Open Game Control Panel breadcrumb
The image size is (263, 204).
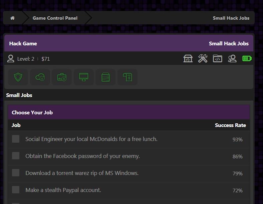pos(55,18)
